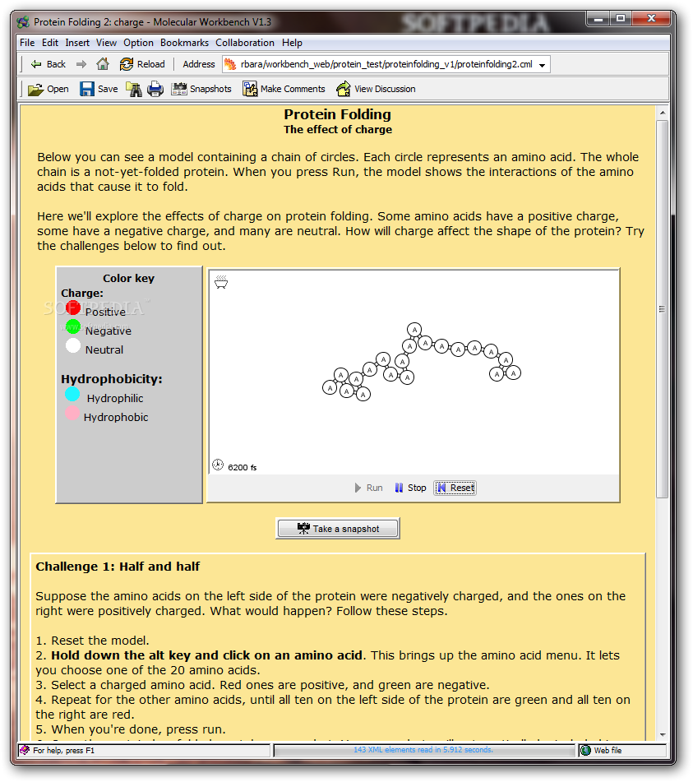This screenshot has height=782, width=693.
Task: Save the page with the floppy disk icon
Action: point(99,90)
